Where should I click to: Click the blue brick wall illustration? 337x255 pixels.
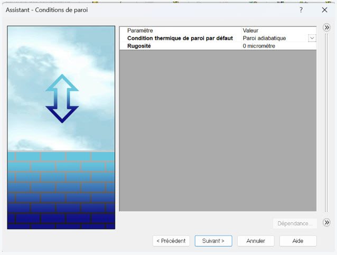[61, 190]
